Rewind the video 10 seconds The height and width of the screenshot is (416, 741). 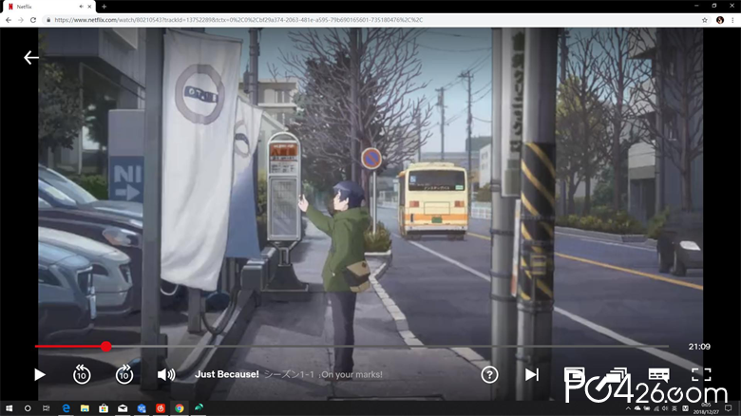pos(82,375)
